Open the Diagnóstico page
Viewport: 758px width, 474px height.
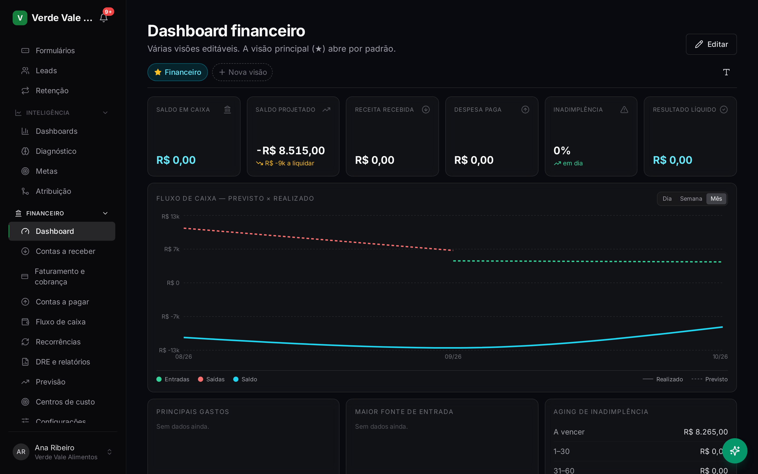click(62, 151)
